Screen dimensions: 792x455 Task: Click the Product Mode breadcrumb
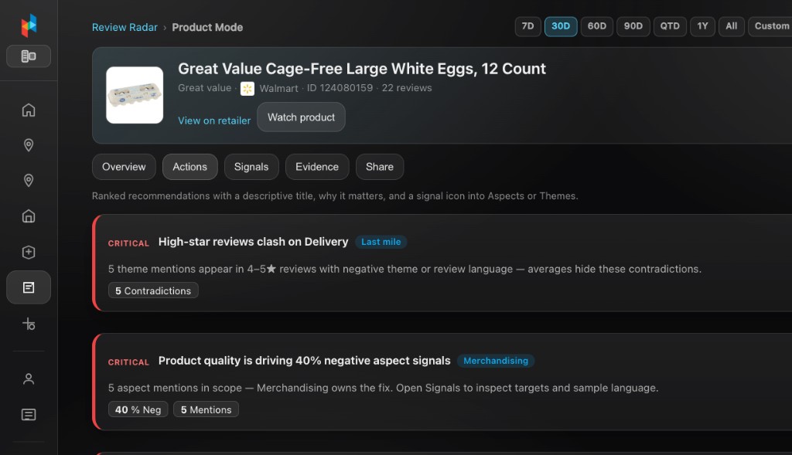(x=207, y=27)
